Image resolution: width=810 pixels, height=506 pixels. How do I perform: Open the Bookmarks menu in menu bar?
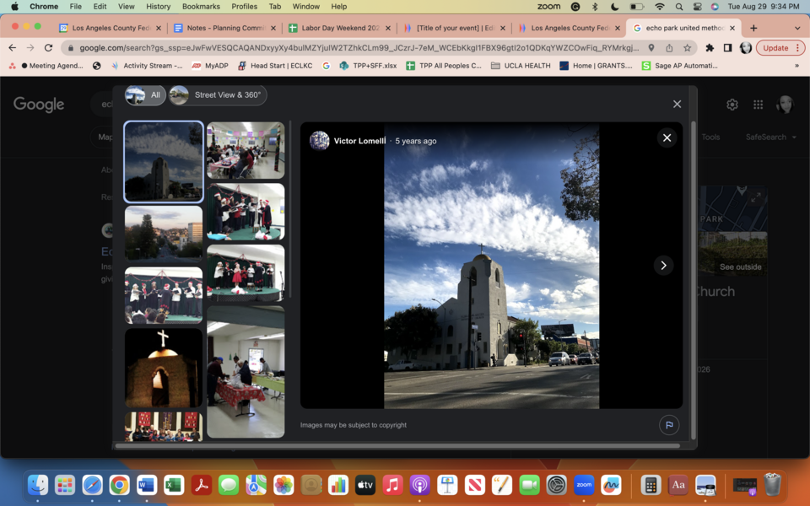click(x=201, y=7)
